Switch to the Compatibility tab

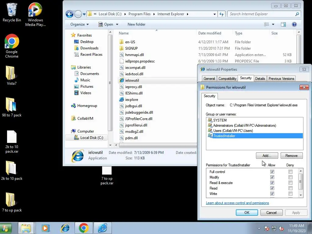227,79
